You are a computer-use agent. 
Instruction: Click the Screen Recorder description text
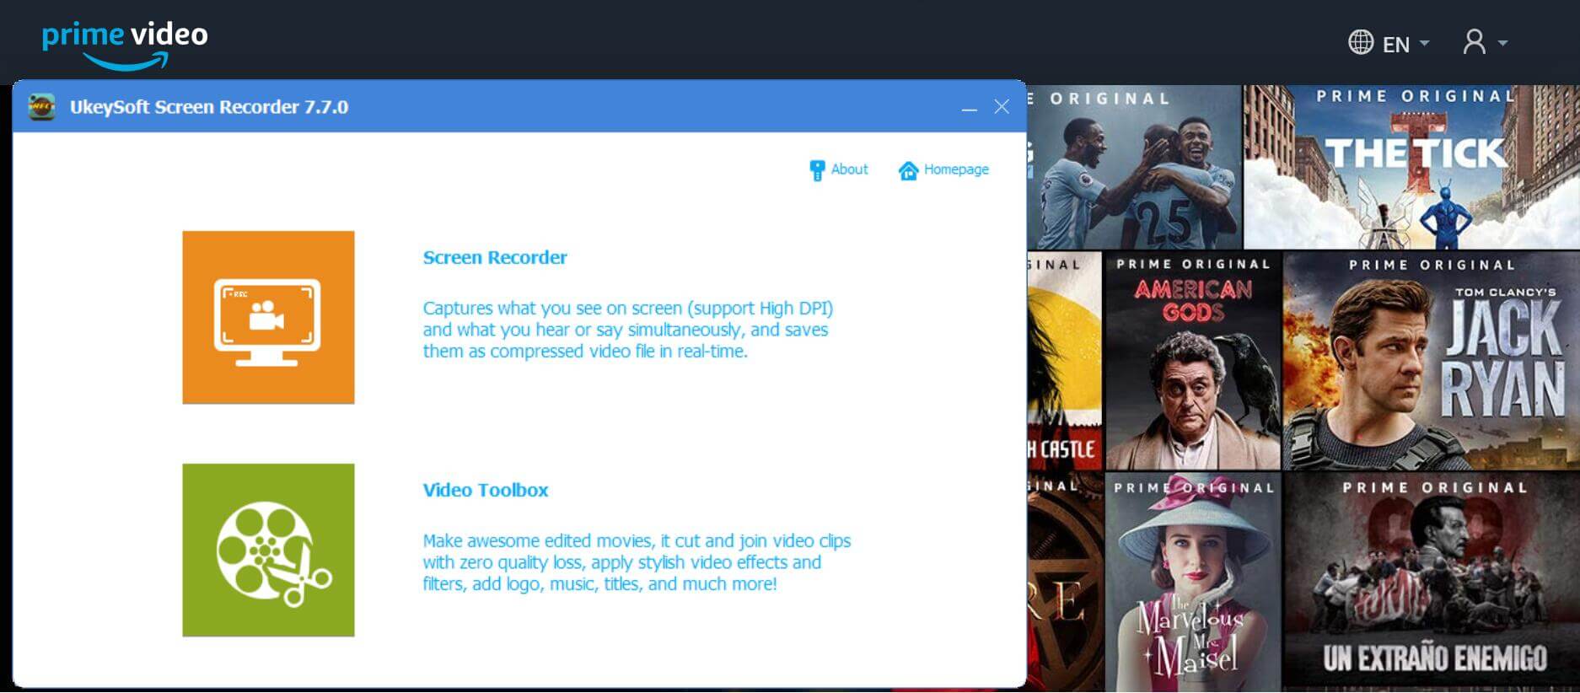[x=628, y=330]
